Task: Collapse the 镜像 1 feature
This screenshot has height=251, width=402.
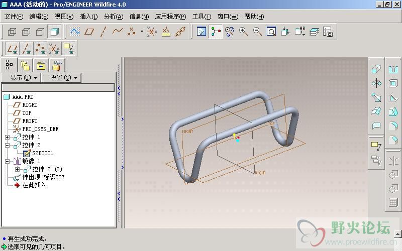Action: coord(7,161)
